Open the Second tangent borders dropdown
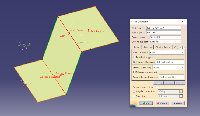Viewport: 200px width, 116px height. point(171,77)
